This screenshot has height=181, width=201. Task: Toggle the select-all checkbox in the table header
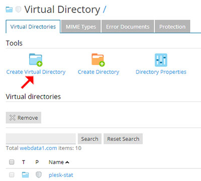click(x=12, y=162)
